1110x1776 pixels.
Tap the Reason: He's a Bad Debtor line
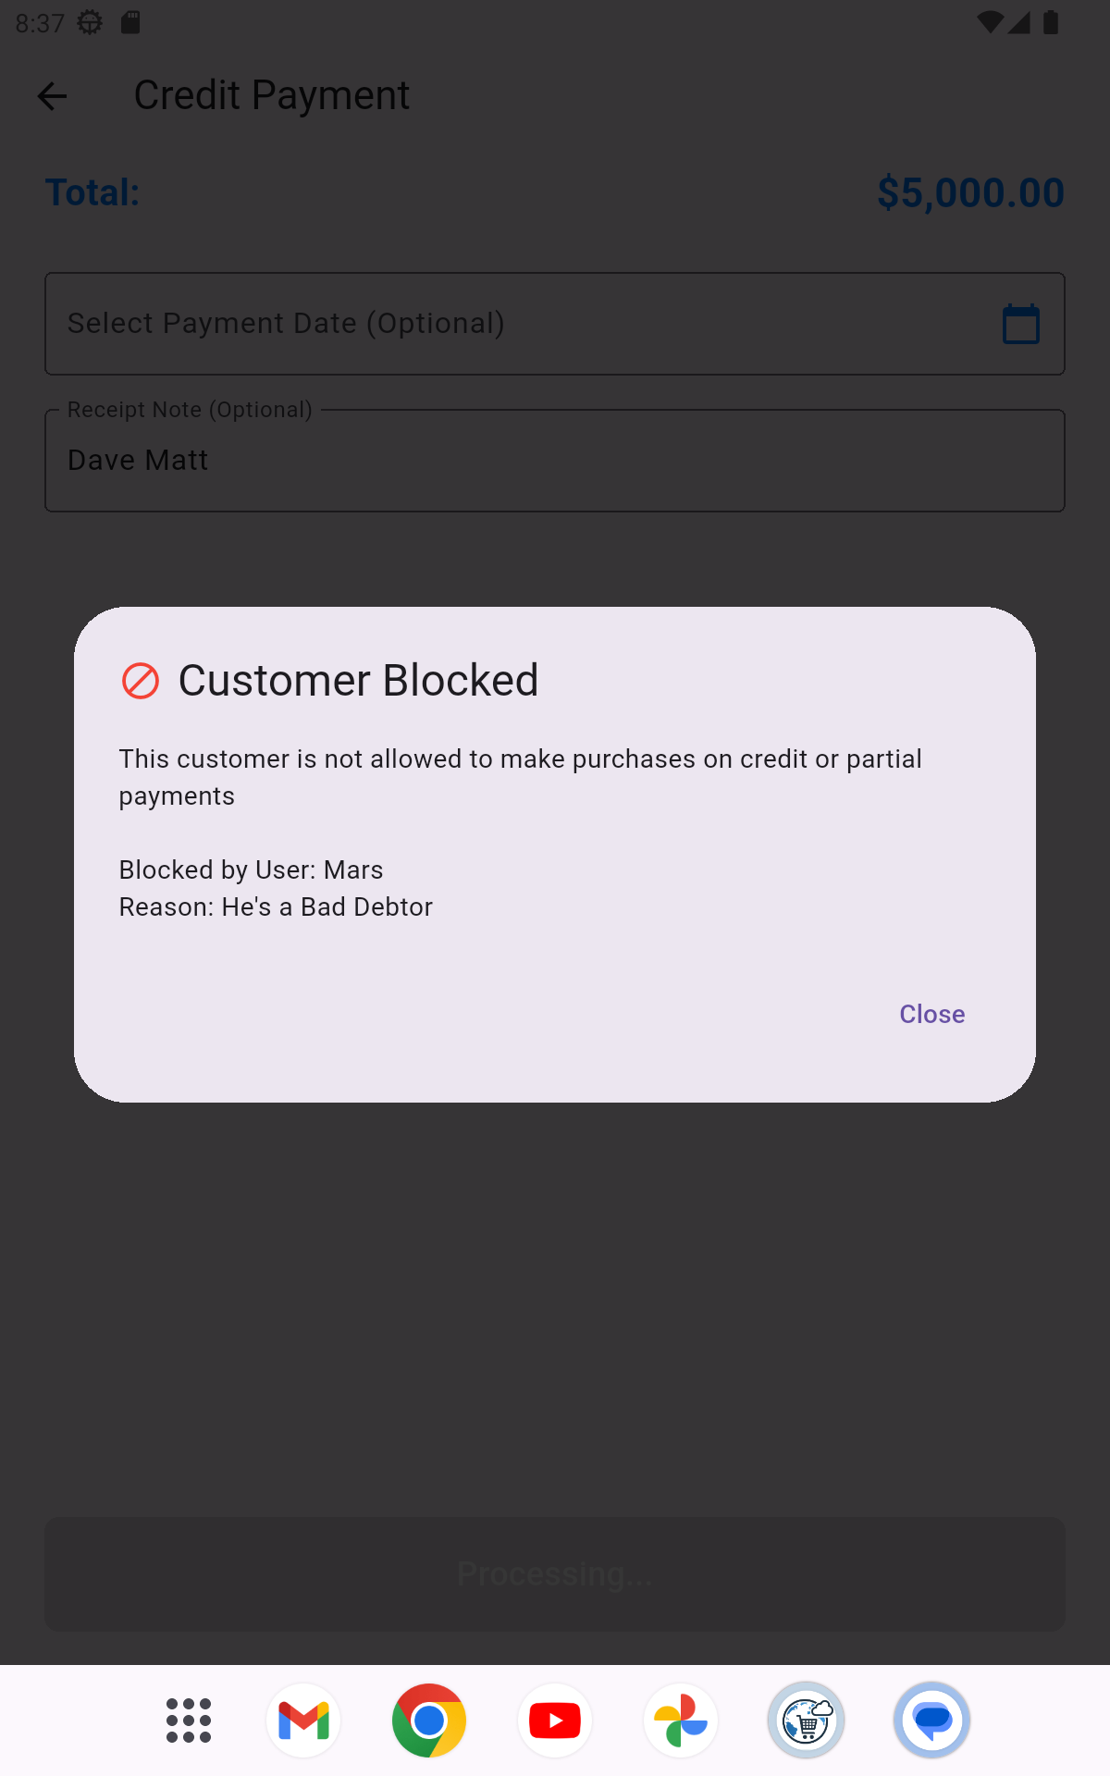tap(276, 906)
